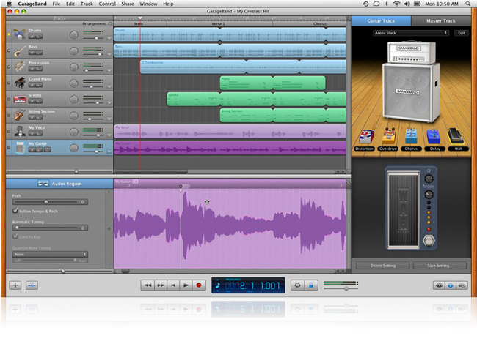Switch to the Master Track tab

pos(441,20)
